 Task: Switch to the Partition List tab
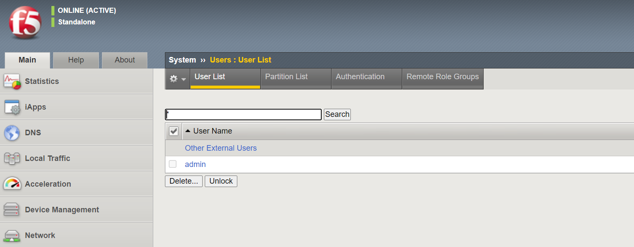tap(286, 77)
